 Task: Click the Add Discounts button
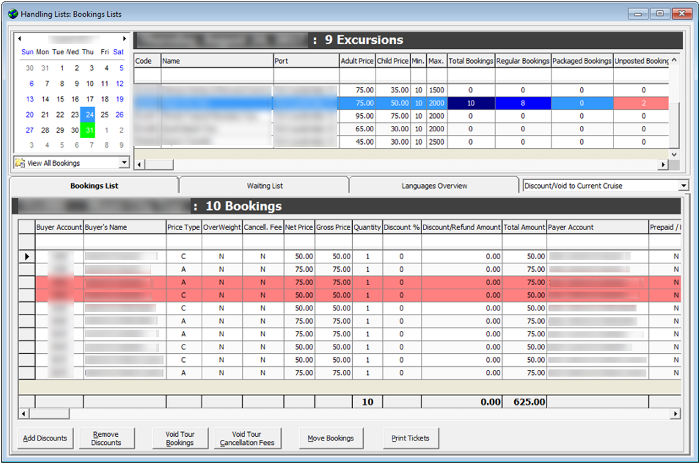click(45, 438)
